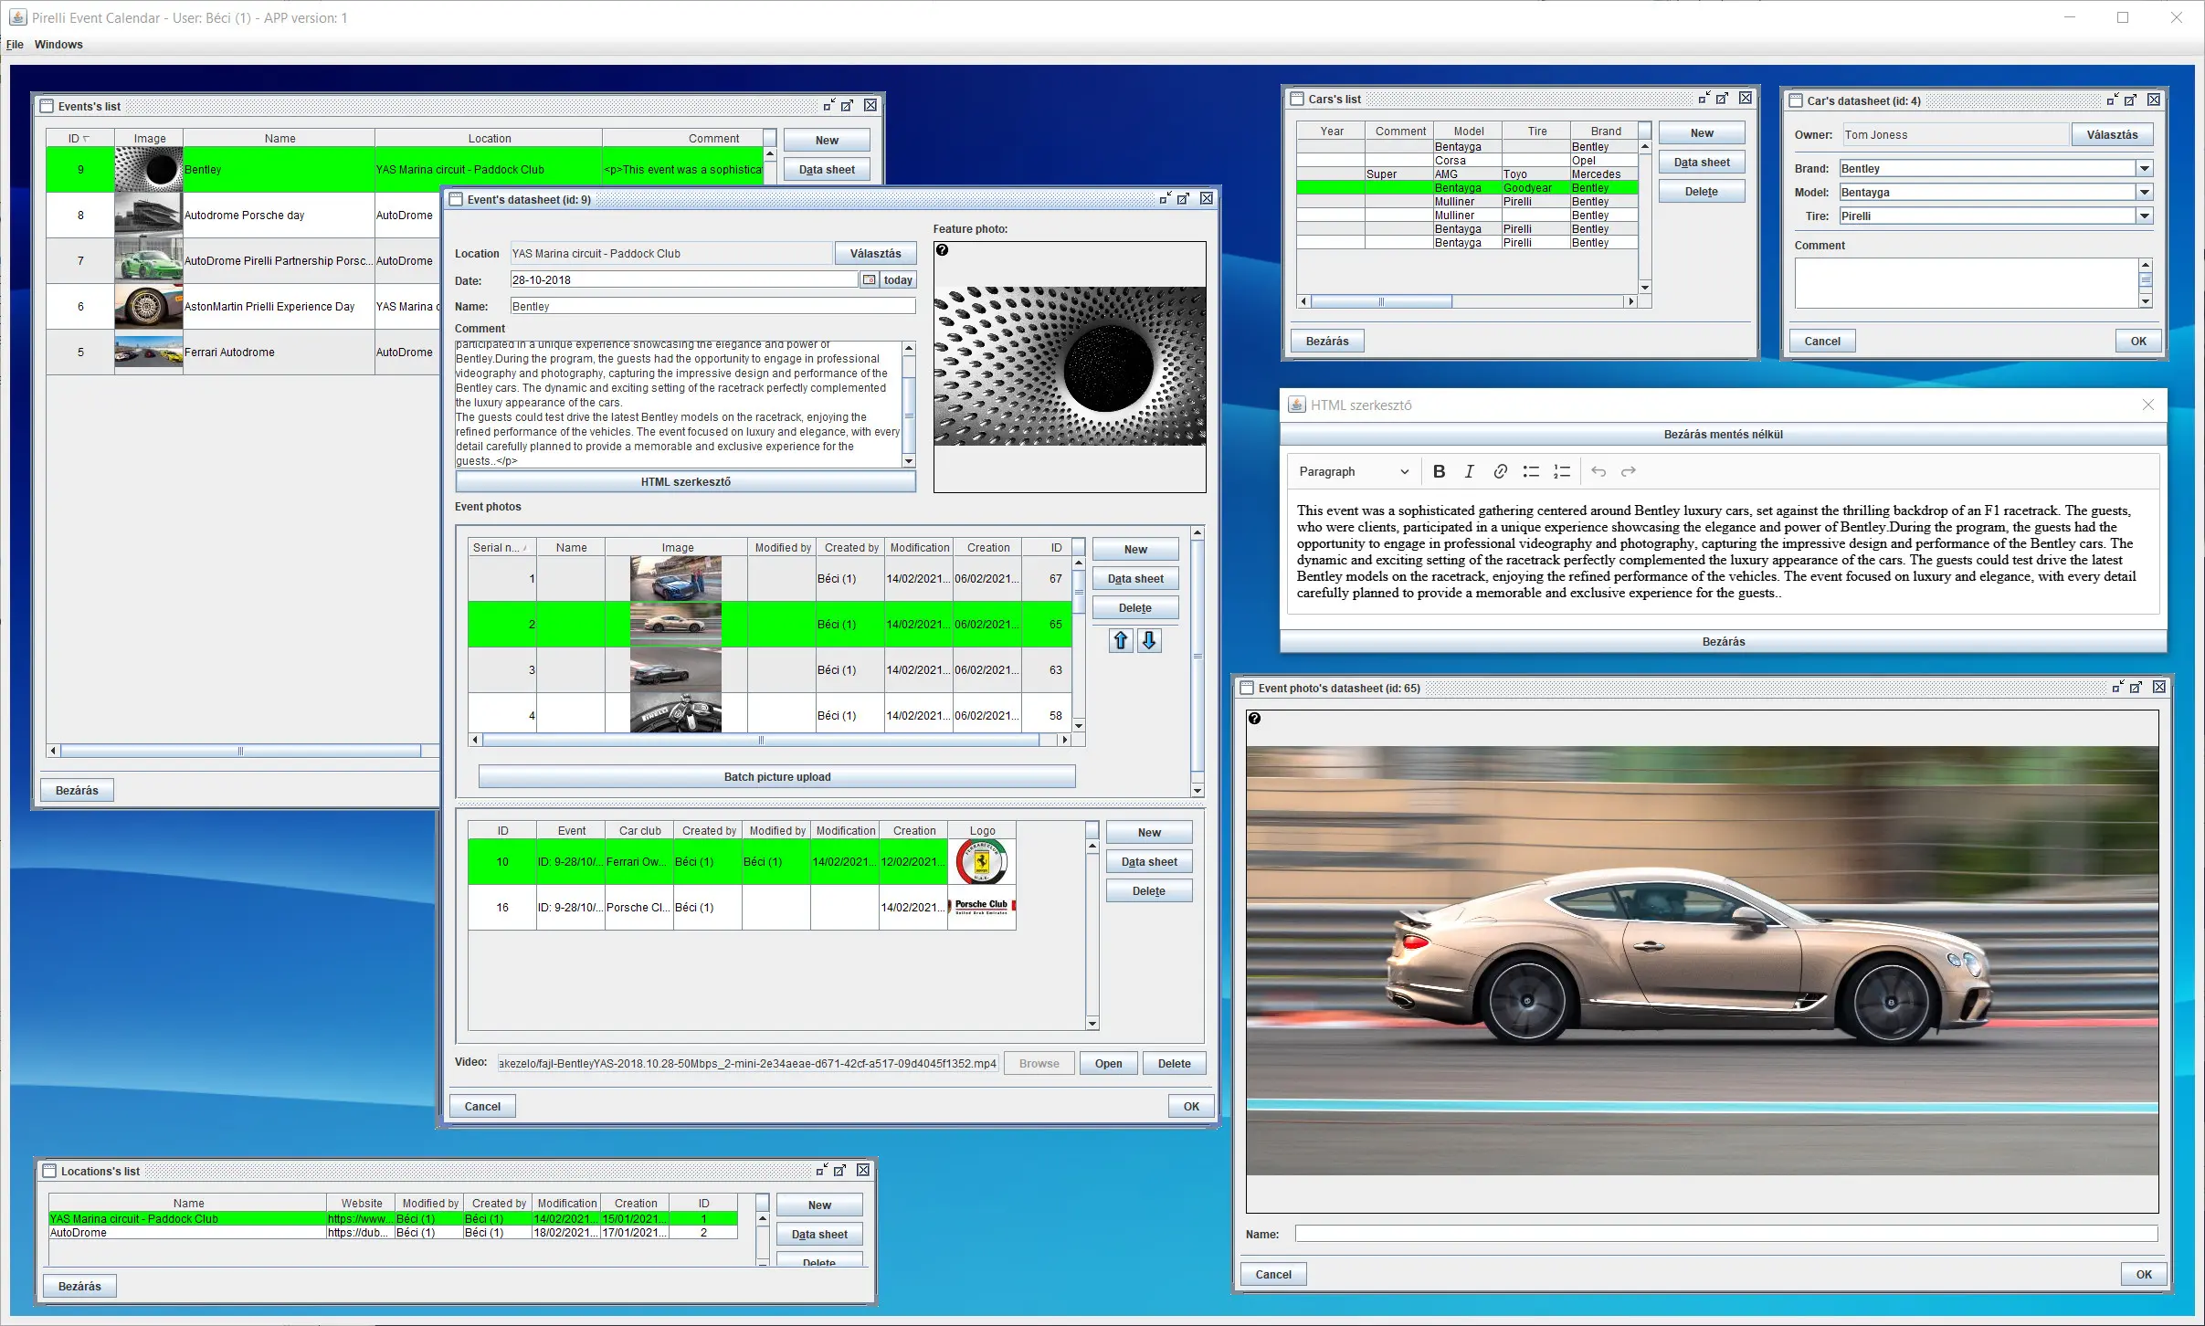Iconify the Cars's list window
The width and height of the screenshot is (2205, 1326).
1704,99
